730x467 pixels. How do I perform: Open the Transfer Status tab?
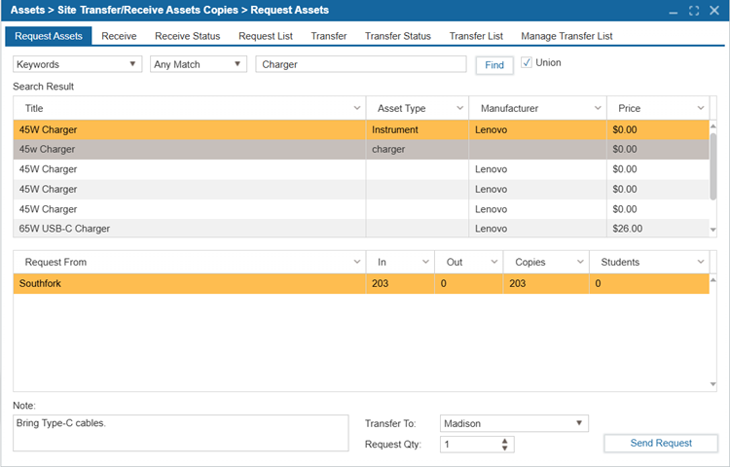click(x=397, y=36)
